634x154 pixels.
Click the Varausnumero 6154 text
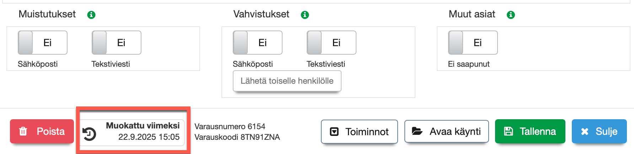tap(230, 126)
